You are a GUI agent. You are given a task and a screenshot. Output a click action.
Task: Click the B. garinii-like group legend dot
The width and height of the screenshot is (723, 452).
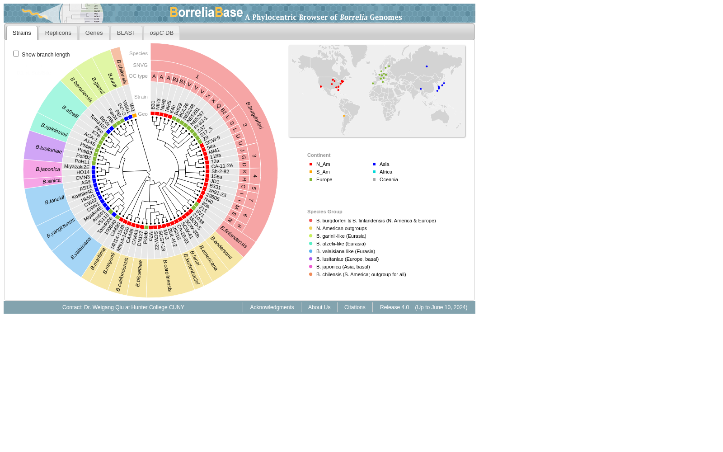pyautogui.click(x=311, y=236)
